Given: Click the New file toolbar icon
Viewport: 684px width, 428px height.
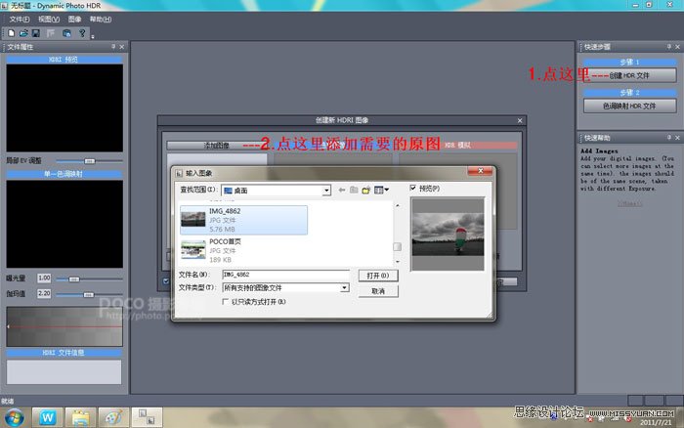Looking at the screenshot, I should [x=10, y=32].
